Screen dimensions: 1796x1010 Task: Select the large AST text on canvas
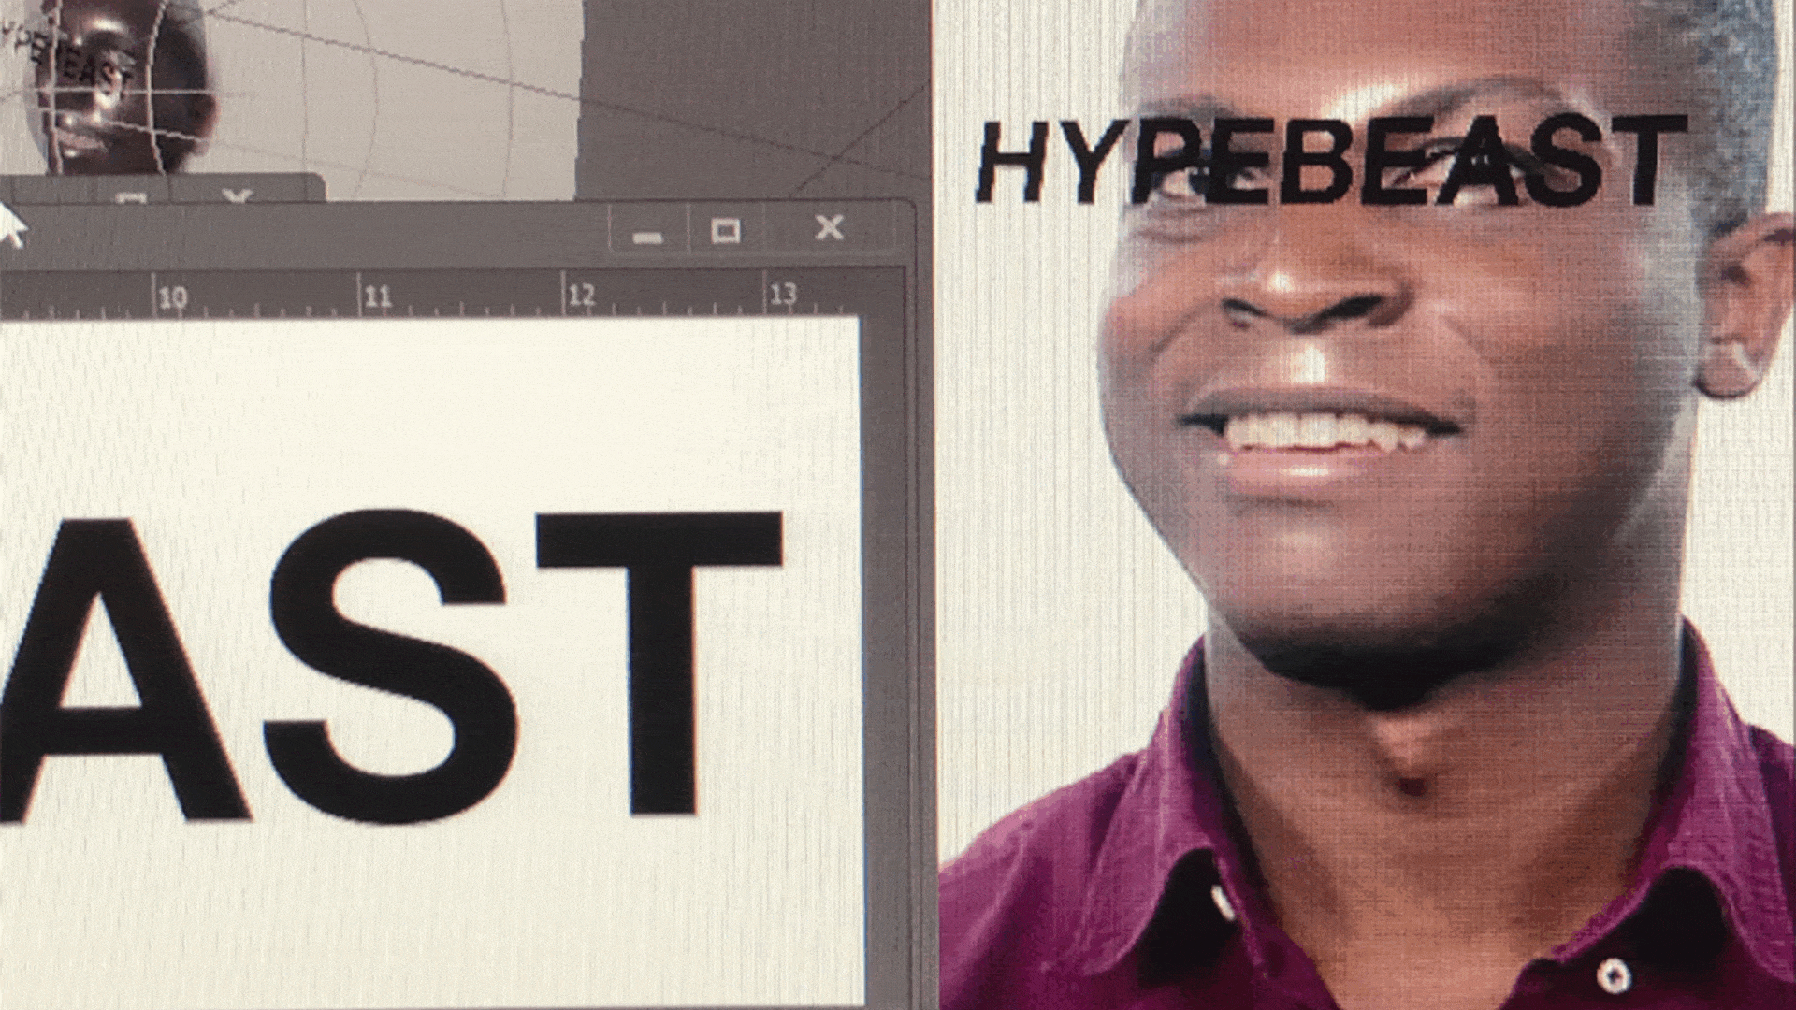click(x=391, y=667)
